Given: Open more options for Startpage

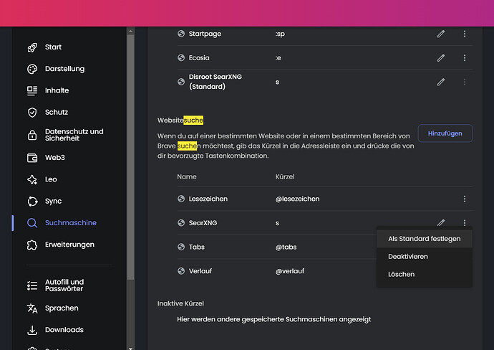Looking at the screenshot, I should pos(465,34).
